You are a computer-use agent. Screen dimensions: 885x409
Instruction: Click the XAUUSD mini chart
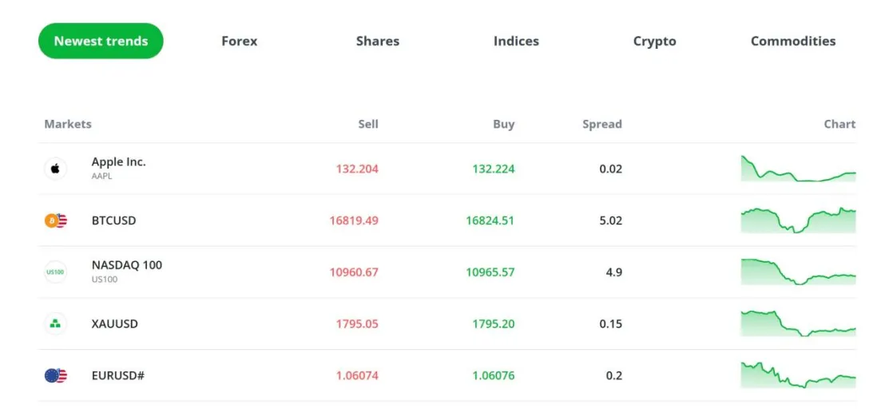click(798, 324)
